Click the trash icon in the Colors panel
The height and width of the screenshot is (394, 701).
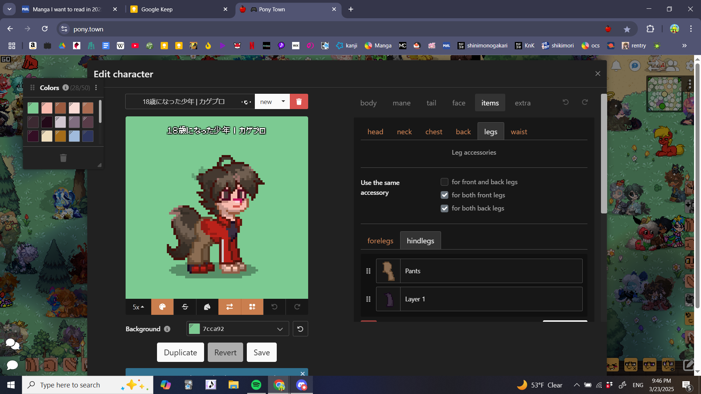(x=63, y=158)
